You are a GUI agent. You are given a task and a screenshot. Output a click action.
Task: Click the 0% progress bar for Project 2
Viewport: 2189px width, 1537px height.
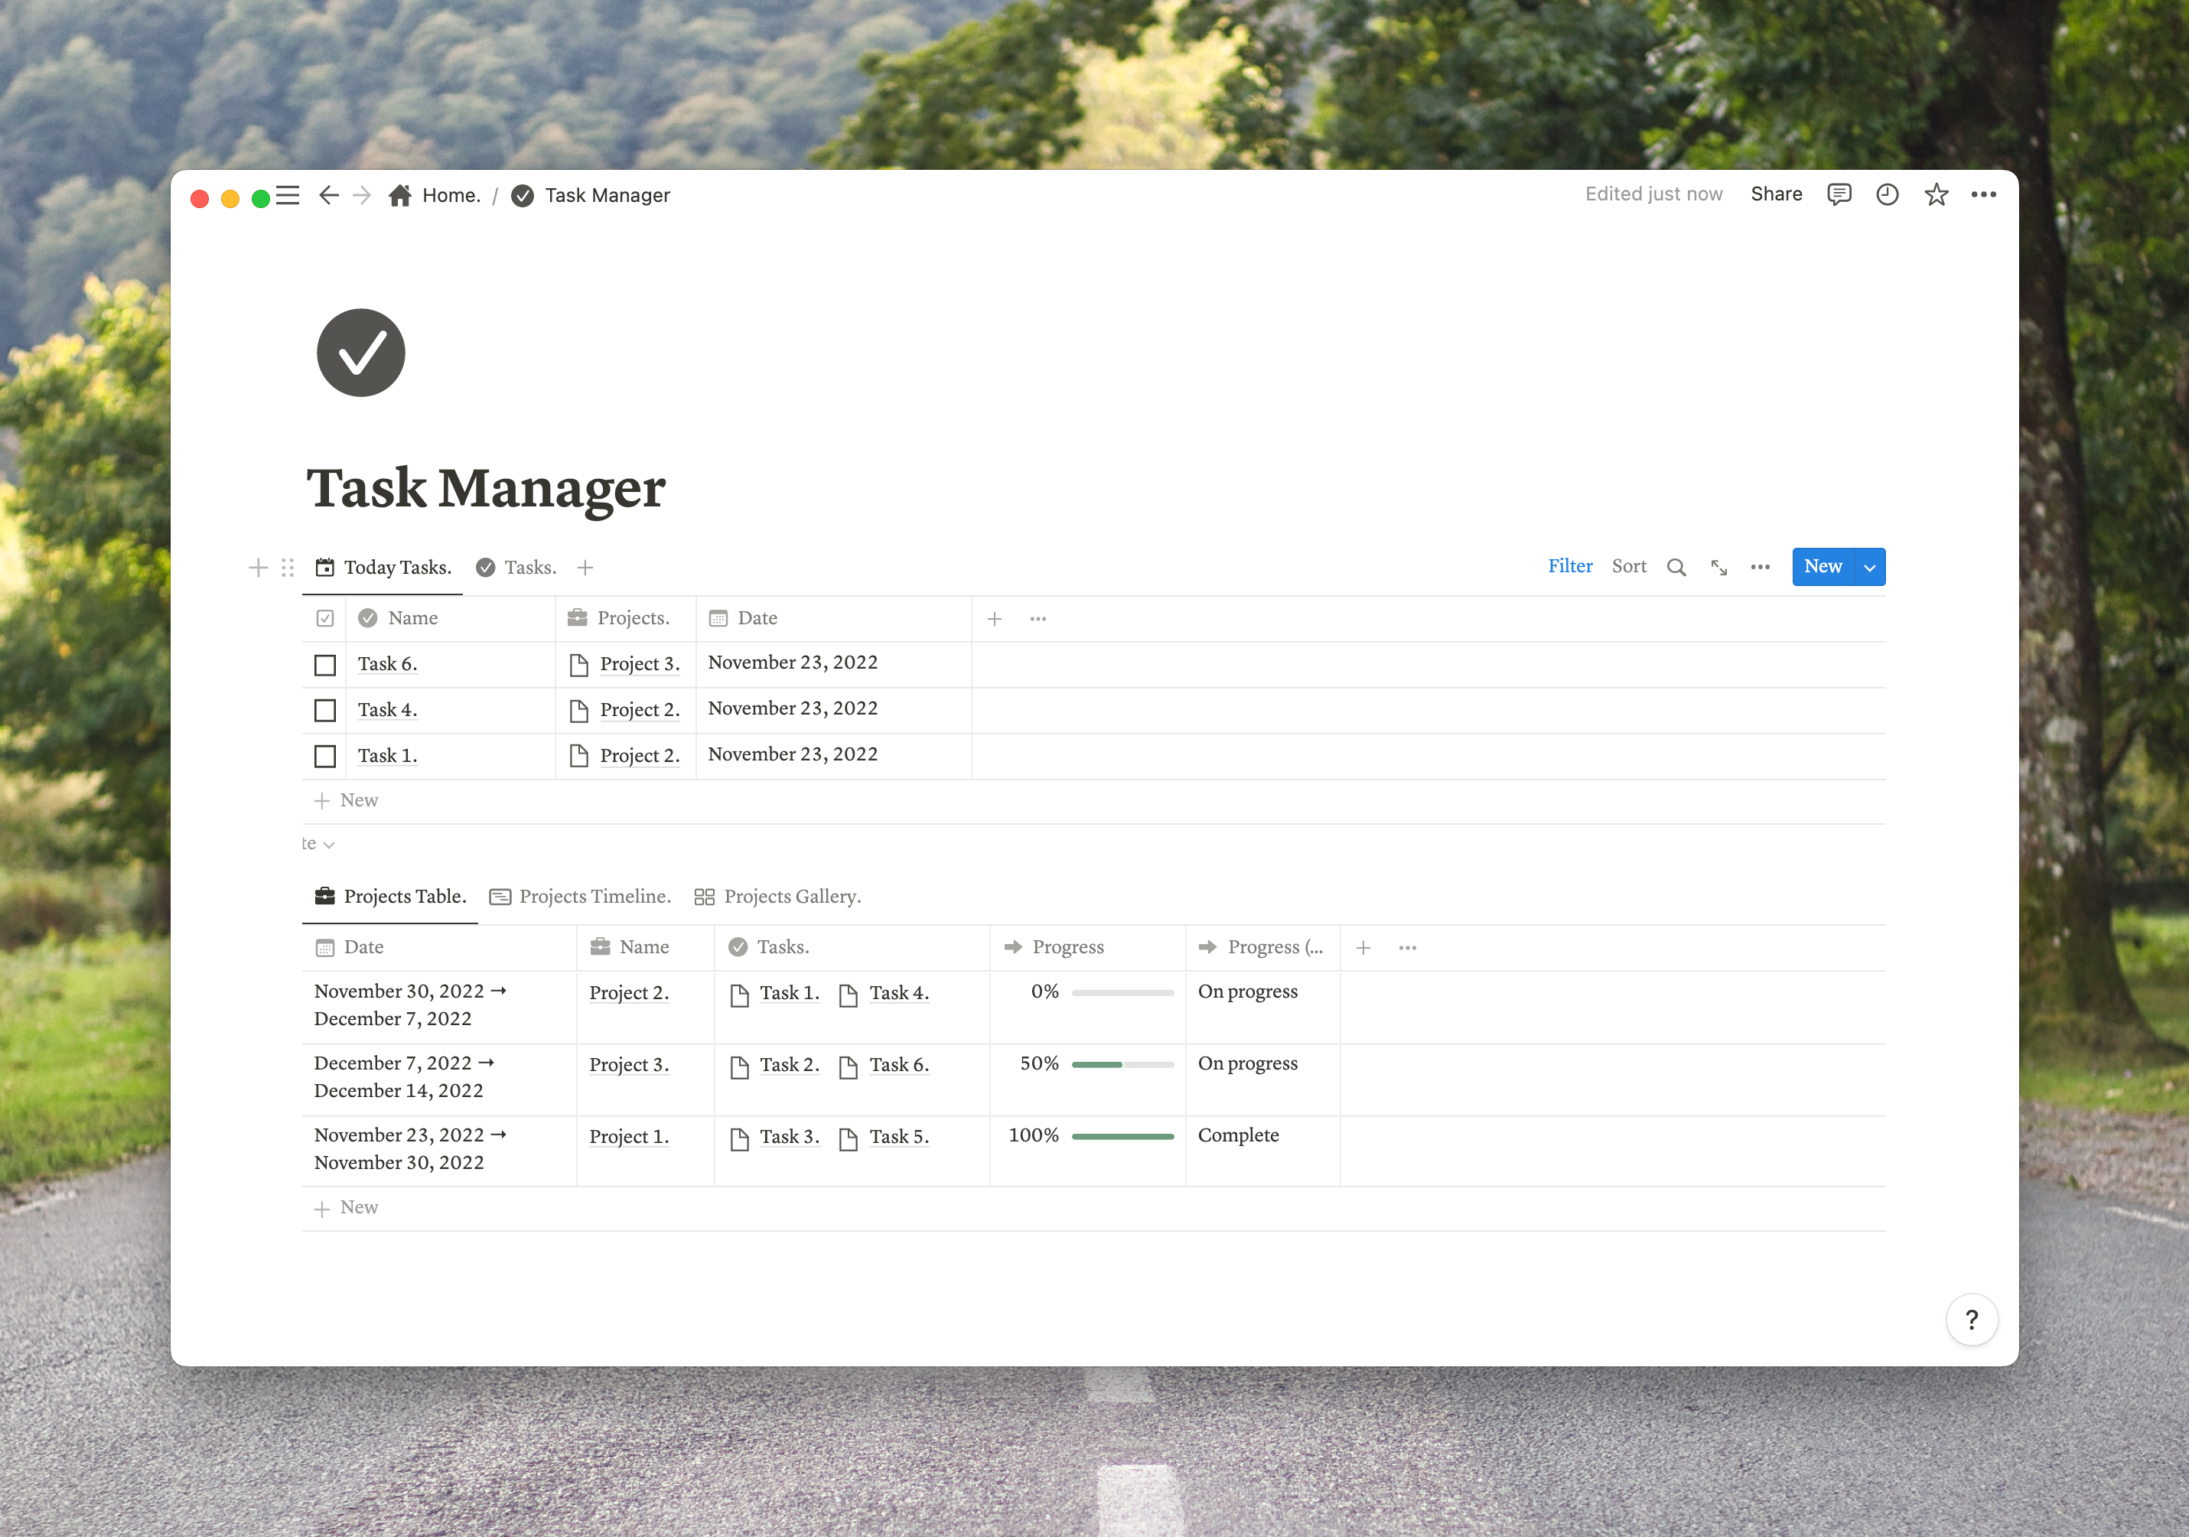[x=1122, y=992]
